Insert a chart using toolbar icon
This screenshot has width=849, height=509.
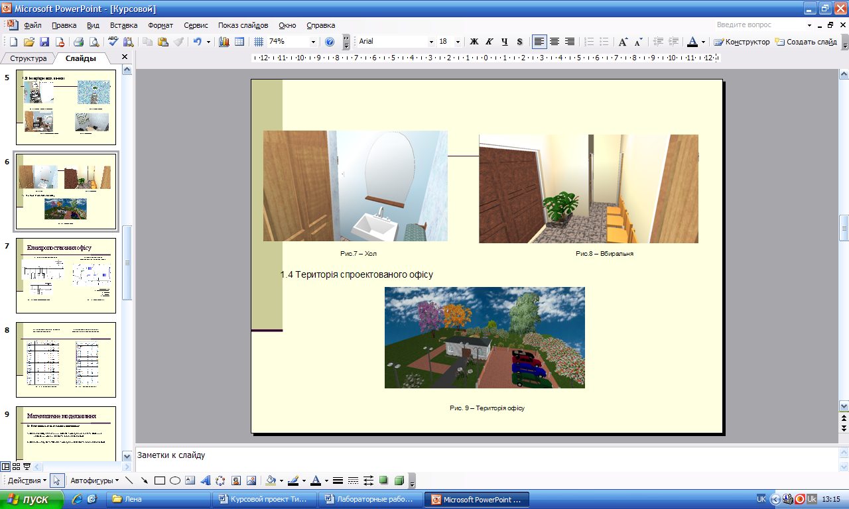(x=224, y=42)
